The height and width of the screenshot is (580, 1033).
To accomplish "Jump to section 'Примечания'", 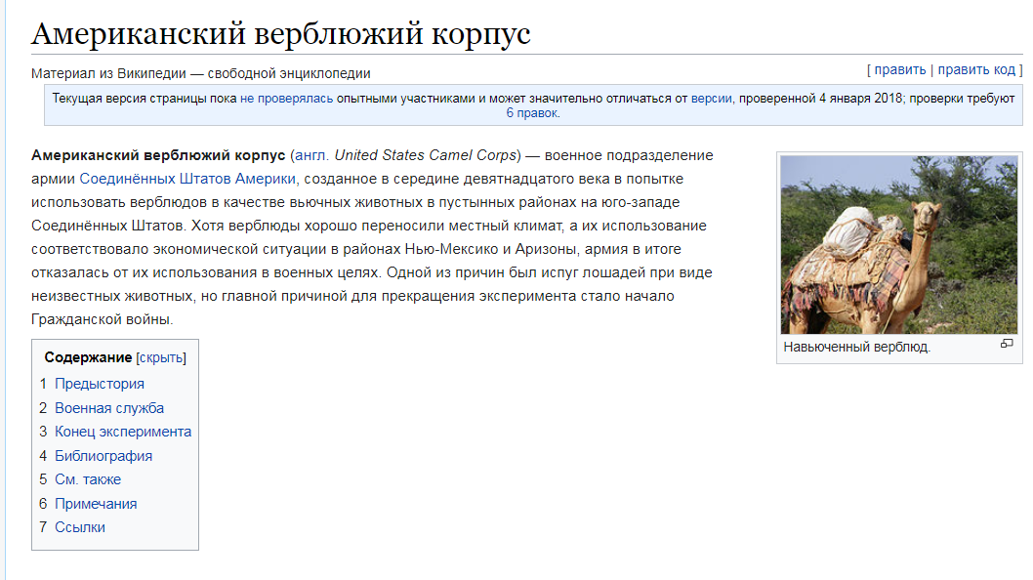I will pyautogui.click(x=96, y=504).
